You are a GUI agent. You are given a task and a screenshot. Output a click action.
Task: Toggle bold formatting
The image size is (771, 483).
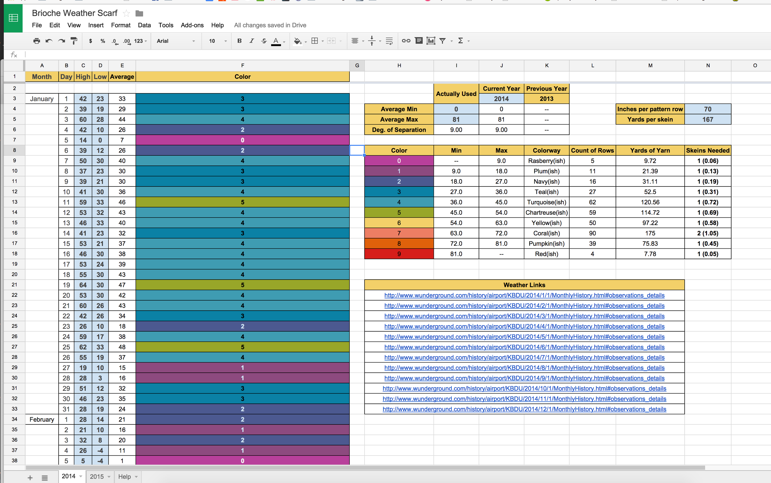[239, 41]
